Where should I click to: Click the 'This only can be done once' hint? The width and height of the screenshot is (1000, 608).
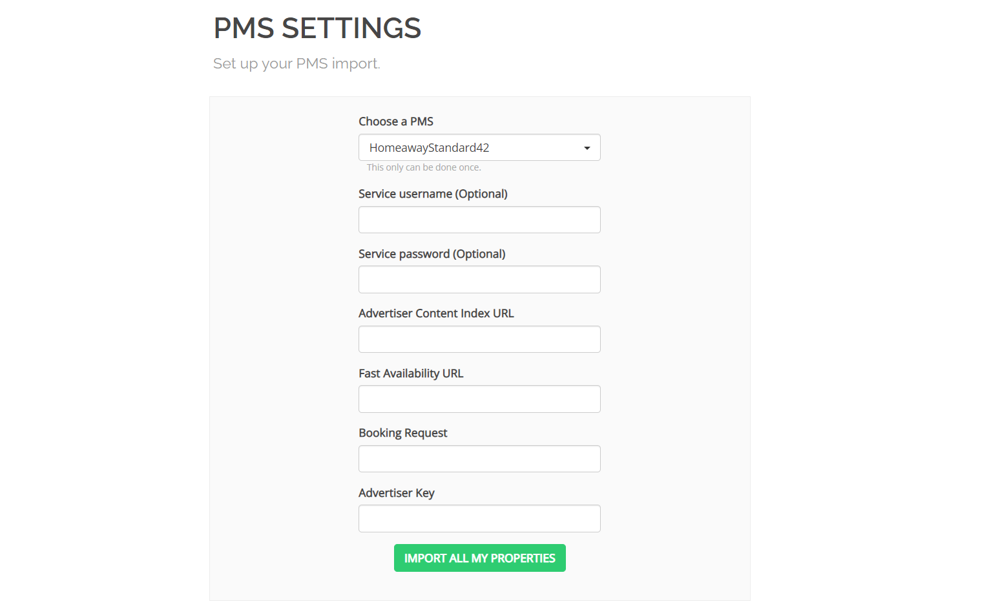click(424, 167)
